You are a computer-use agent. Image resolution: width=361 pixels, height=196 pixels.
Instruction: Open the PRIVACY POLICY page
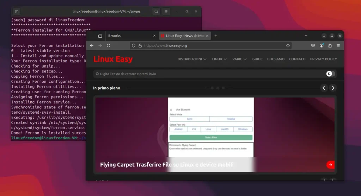(323, 59)
